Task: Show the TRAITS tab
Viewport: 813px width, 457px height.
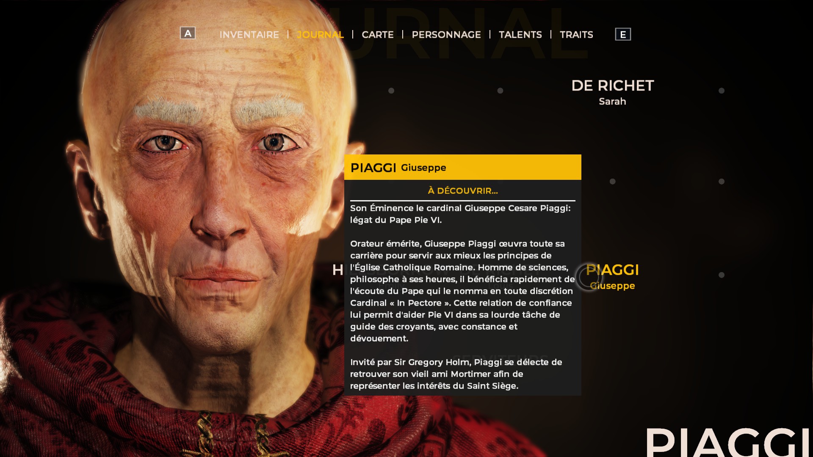Action: (x=576, y=35)
